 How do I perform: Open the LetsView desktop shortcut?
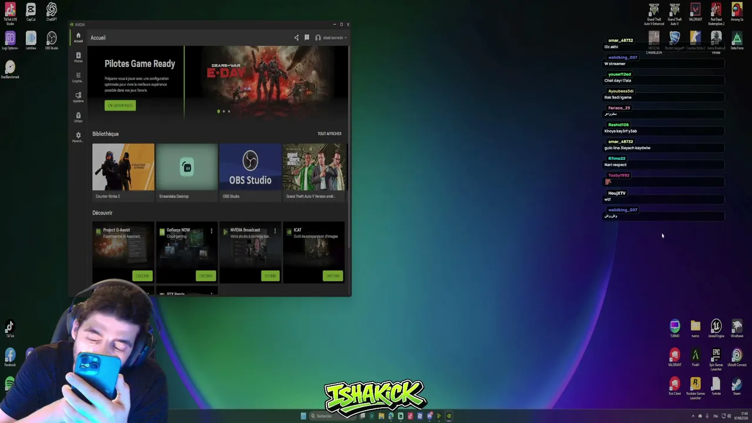tap(31, 41)
